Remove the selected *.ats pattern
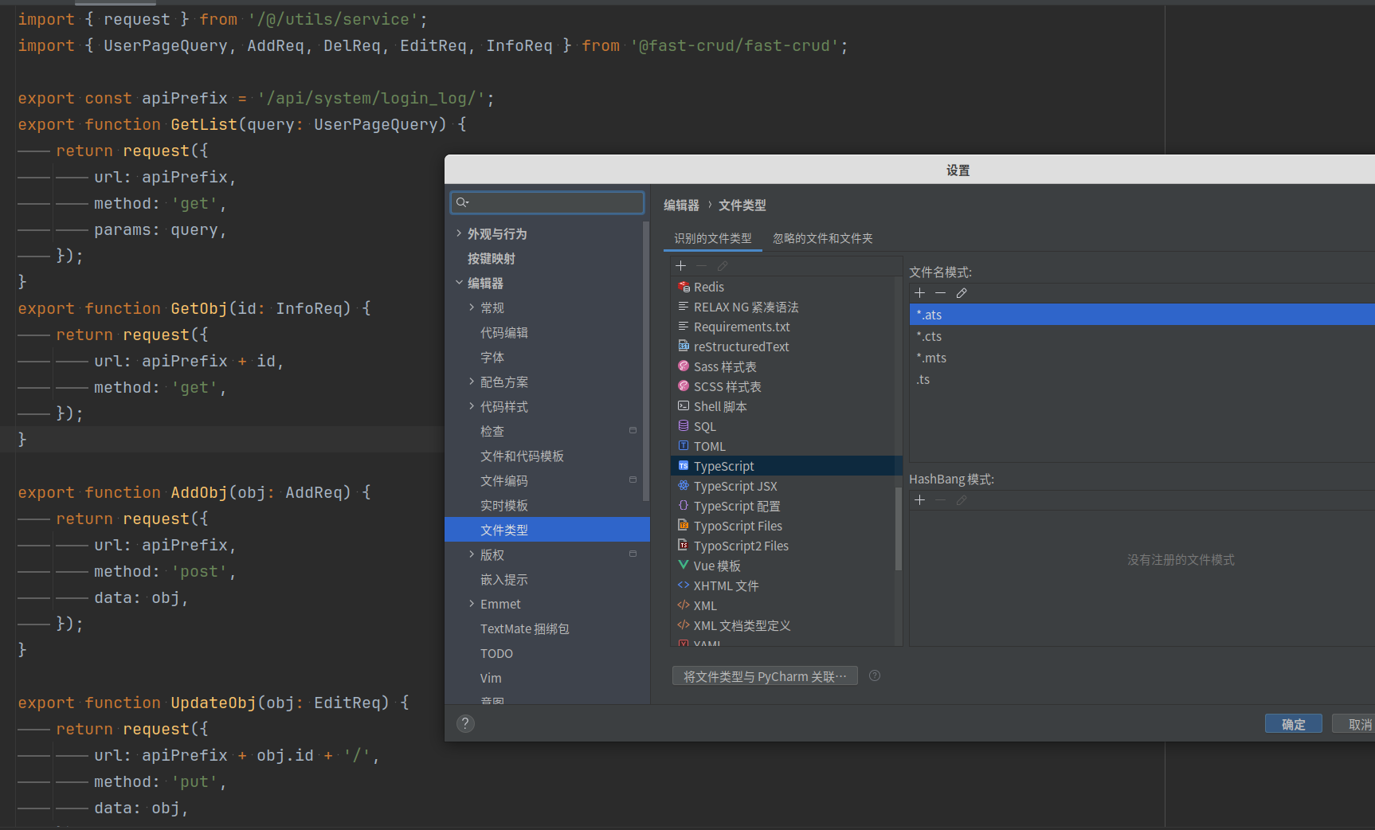This screenshot has height=830, width=1375. click(x=940, y=292)
